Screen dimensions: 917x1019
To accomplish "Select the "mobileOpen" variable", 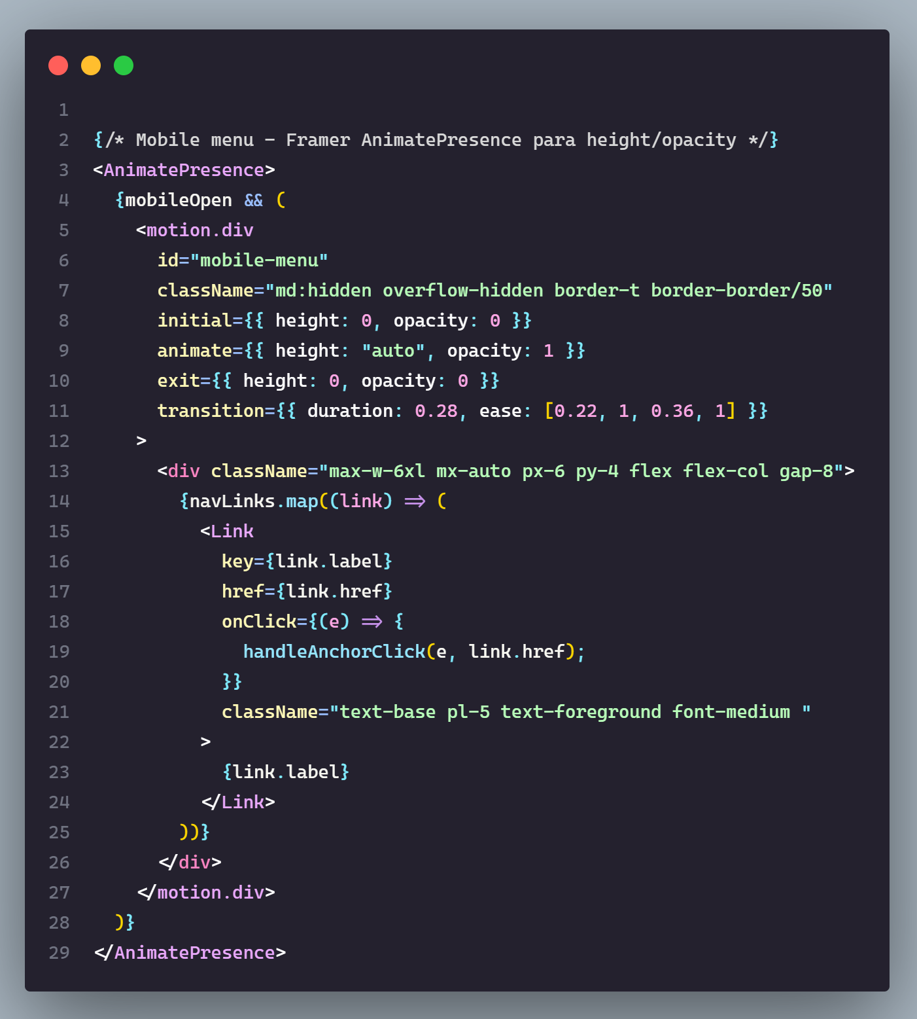I will tap(179, 200).
